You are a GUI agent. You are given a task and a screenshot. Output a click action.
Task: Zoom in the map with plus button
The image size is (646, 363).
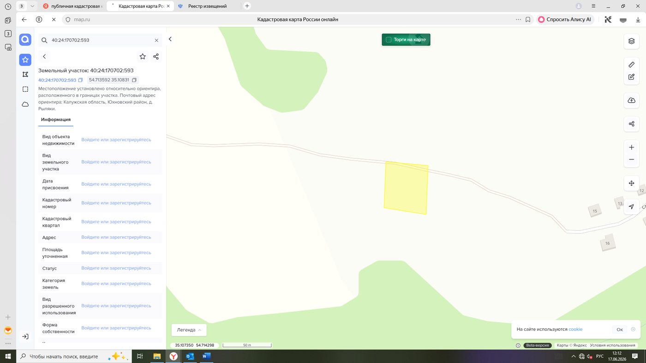tap(631, 147)
